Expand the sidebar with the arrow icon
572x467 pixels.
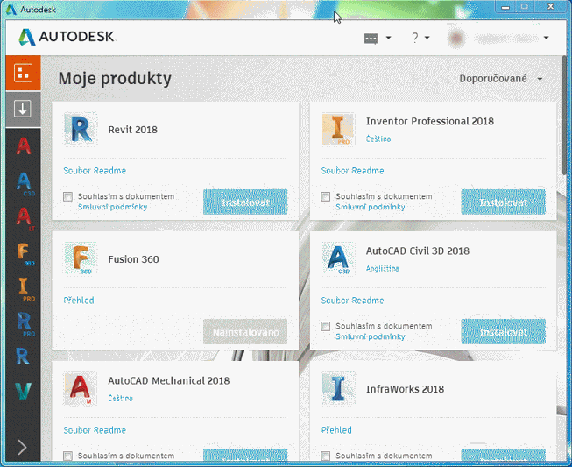coord(22,447)
